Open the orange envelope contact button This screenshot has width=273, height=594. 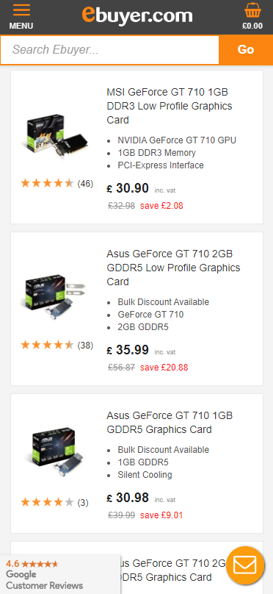(x=245, y=565)
